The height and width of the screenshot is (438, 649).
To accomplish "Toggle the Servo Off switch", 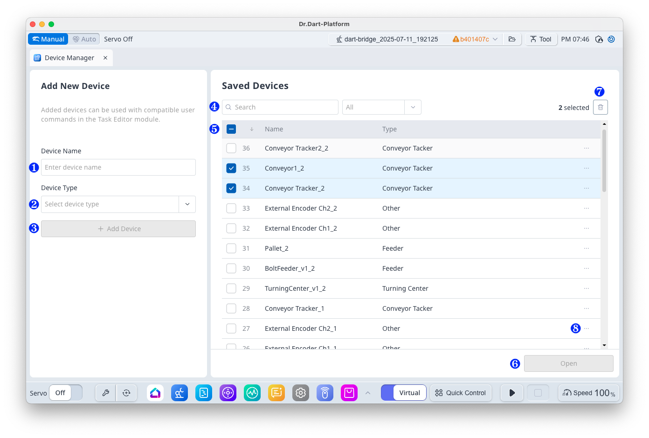I will [66, 393].
